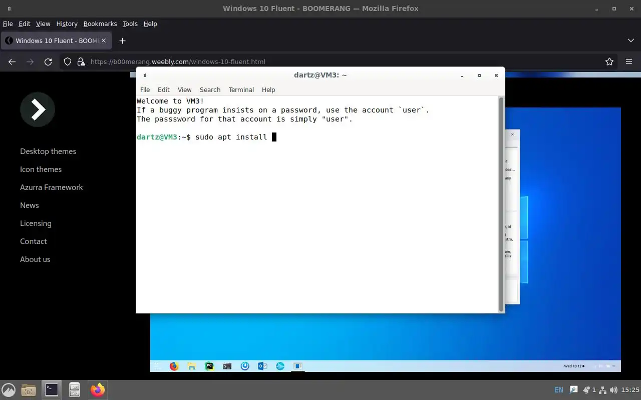Open the Icon themes page link
641x400 pixels.
click(x=41, y=169)
